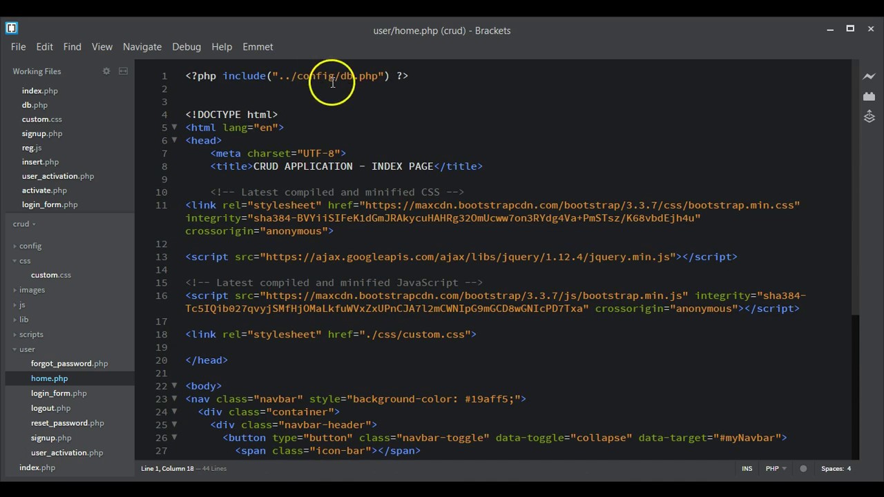This screenshot has width=884, height=497.
Task: Open the crud project dropdown
Action: [24, 224]
